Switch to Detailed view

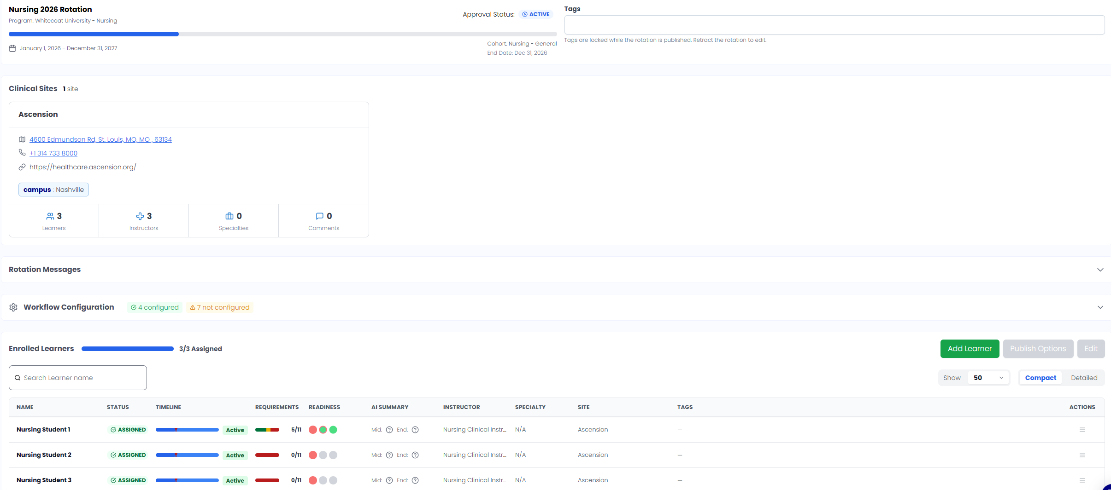click(1084, 378)
